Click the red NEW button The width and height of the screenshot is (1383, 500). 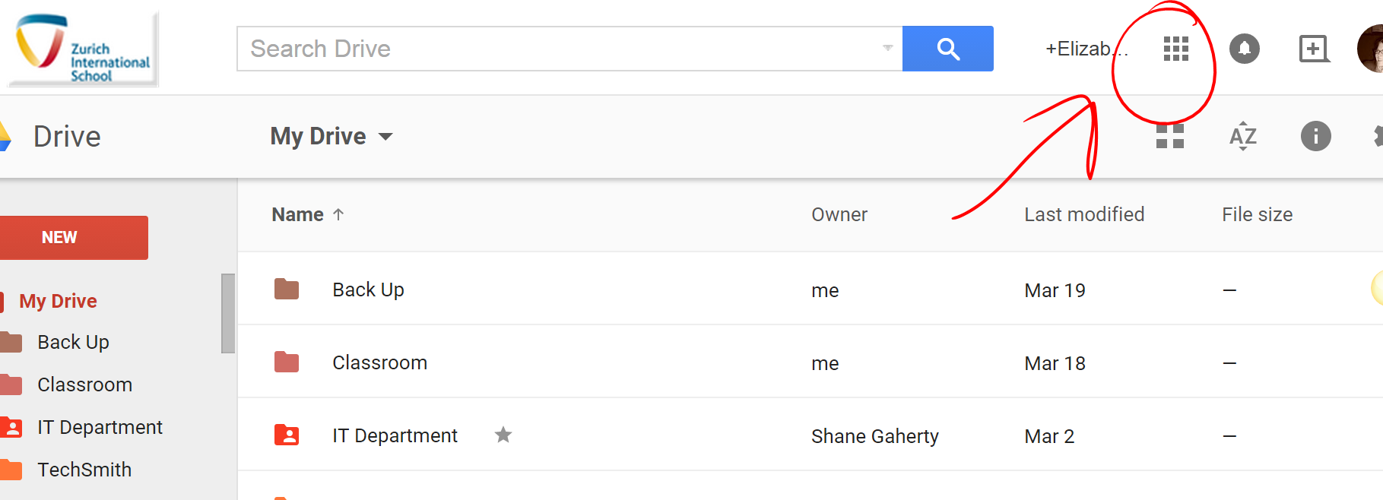click(x=73, y=237)
